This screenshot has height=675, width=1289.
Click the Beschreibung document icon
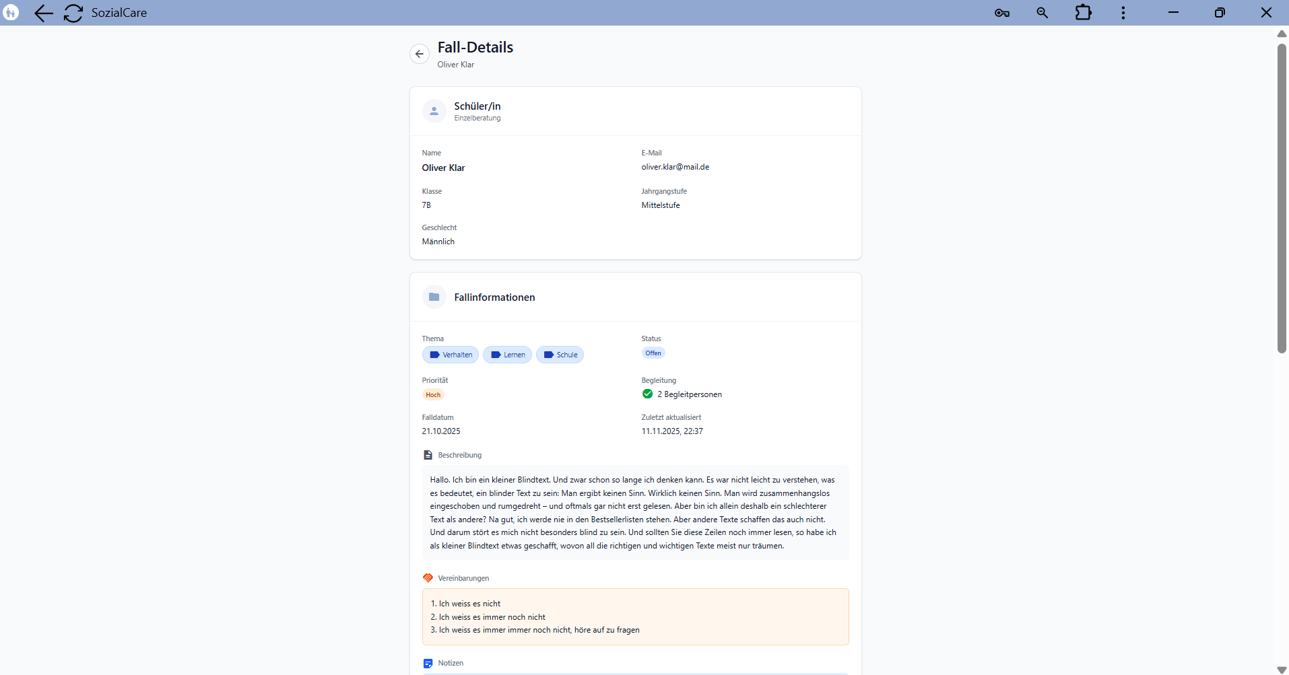[x=428, y=456]
